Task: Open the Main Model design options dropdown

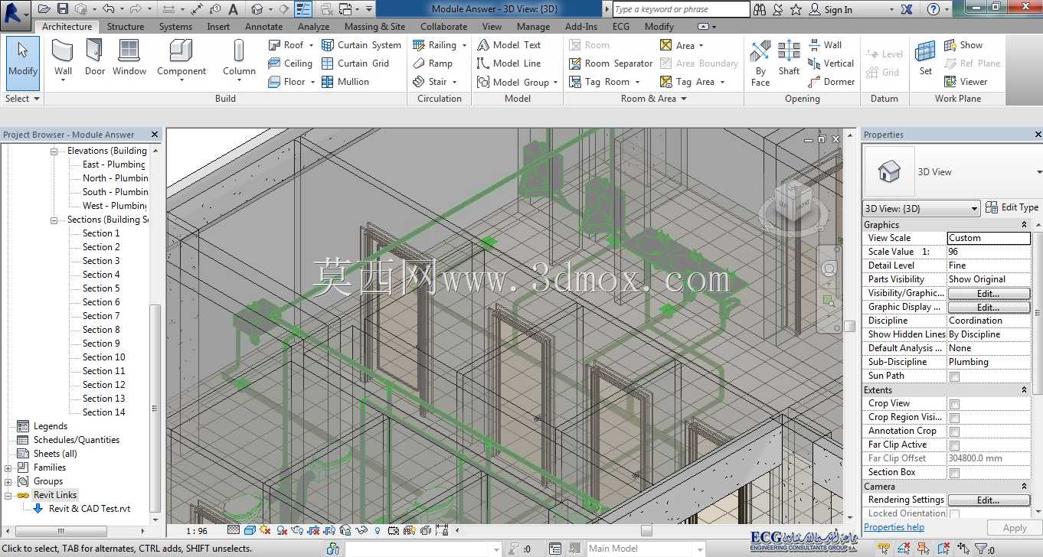Action: 646,549
